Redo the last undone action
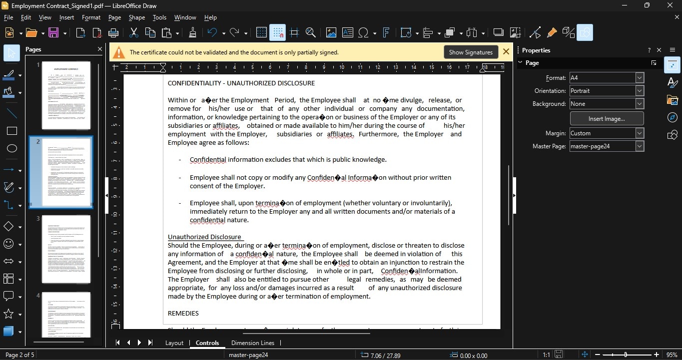This screenshot has height=360, width=682. (235, 33)
